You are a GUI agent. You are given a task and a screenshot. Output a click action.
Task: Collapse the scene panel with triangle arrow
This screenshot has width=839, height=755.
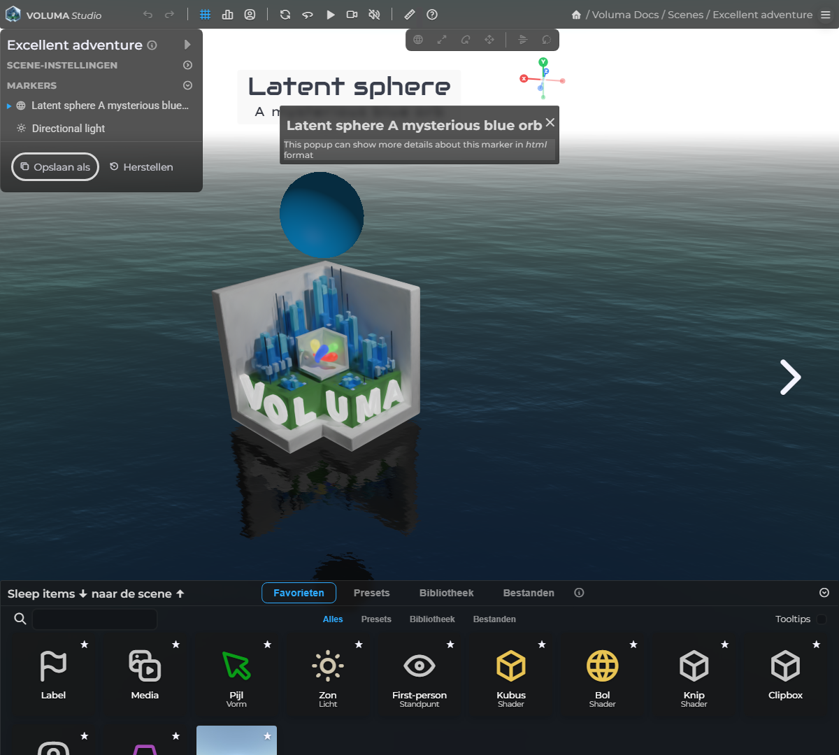[187, 45]
